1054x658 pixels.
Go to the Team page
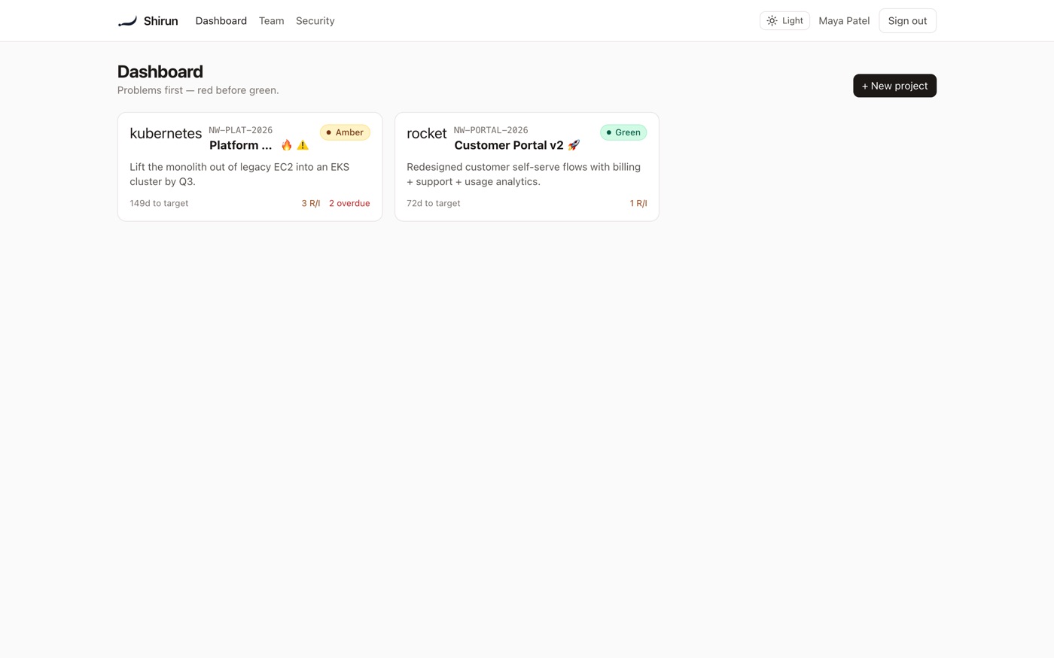point(271,21)
